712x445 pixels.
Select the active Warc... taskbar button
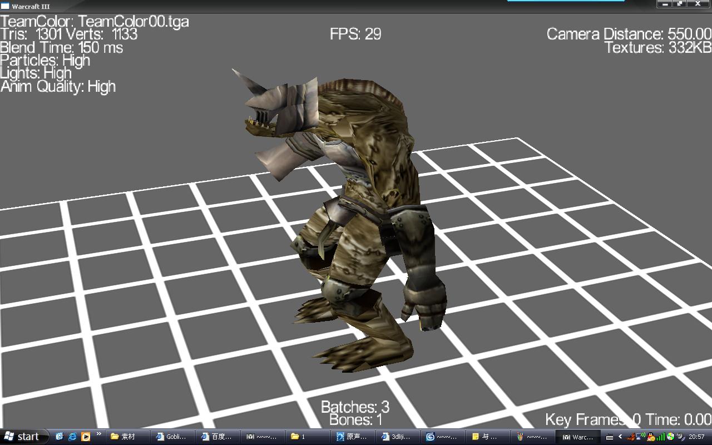578,437
